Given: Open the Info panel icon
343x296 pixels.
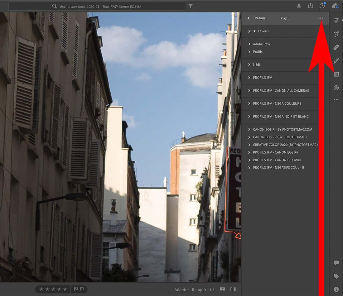Looking at the screenshot, I should 336,289.
